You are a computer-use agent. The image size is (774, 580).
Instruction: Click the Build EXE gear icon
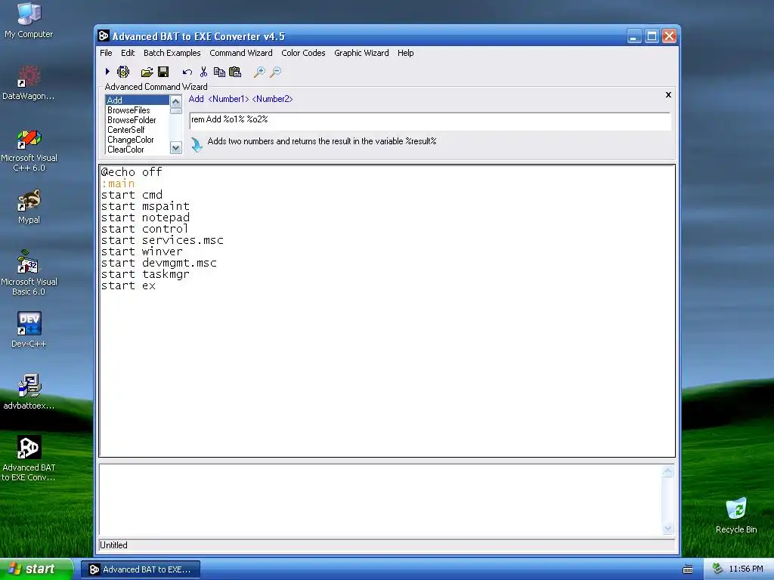(x=123, y=72)
